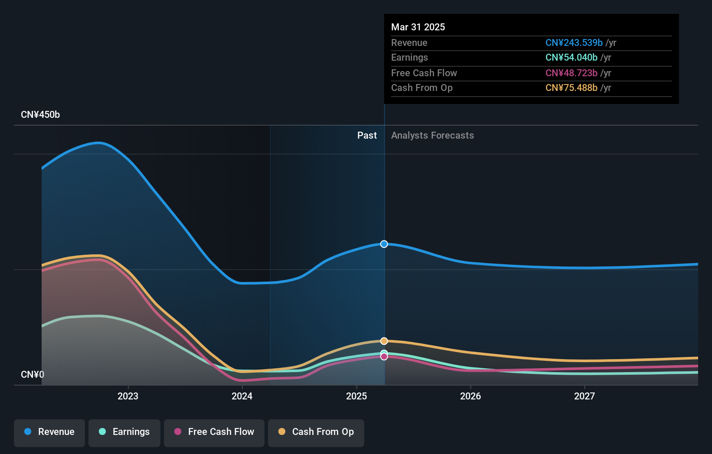Click the Free Cash Flow legend button
Image resolution: width=712 pixels, height=454 pixels.
214,432
